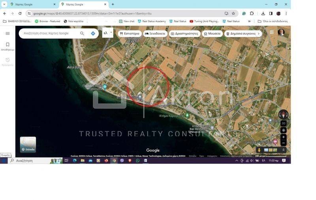Open the Google apps grid icon
Viewport: 316px width, 200px height.
point(272,32)
